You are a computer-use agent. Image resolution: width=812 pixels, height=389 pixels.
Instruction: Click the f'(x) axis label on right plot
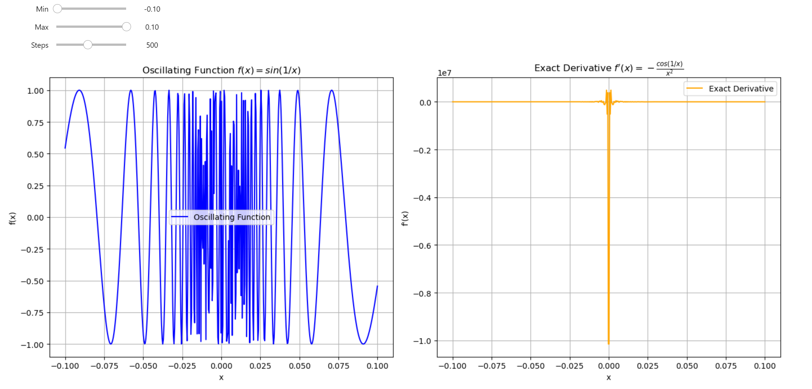pos(404,218)
